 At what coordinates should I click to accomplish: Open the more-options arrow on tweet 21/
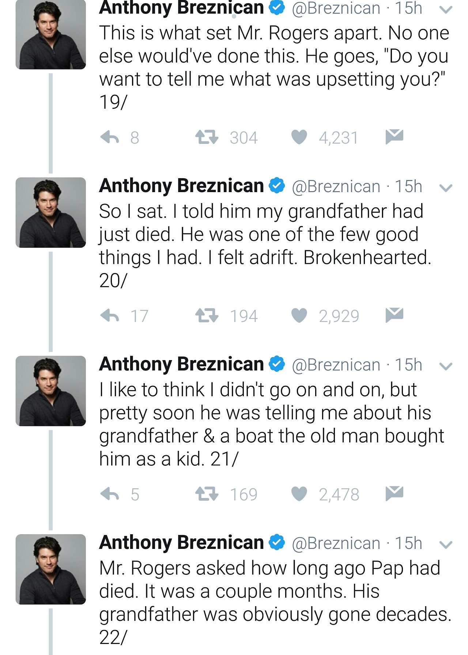[x=446, y=366]
